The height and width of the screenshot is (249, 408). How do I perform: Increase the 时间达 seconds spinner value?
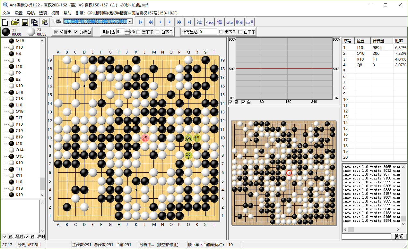coord(127,30)
